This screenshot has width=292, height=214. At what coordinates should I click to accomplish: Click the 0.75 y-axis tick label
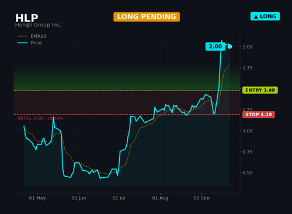tap(248, 152)
